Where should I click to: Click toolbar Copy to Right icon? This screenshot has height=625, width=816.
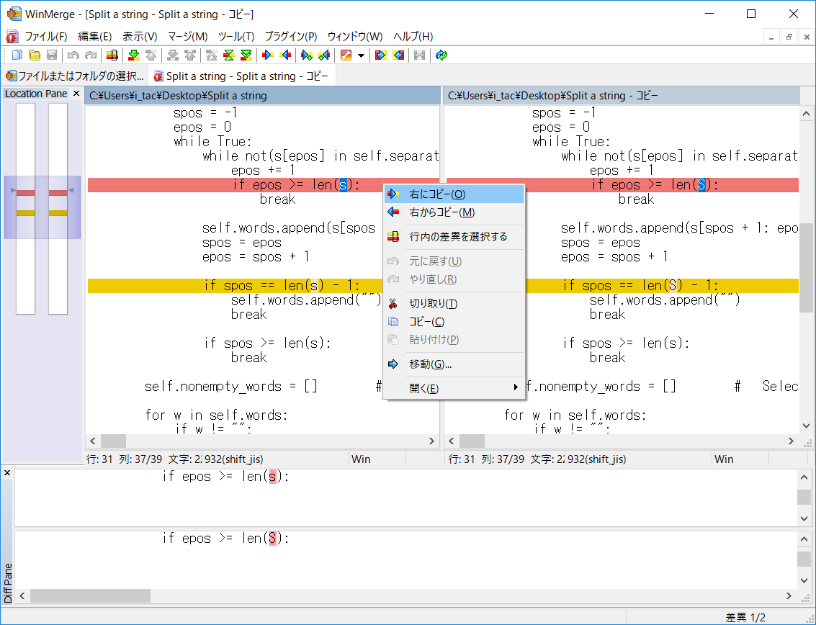[267, 55]
